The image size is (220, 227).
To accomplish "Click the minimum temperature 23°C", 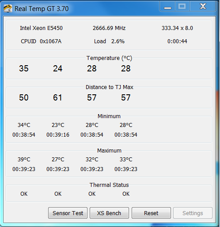I will coord(58,125).
